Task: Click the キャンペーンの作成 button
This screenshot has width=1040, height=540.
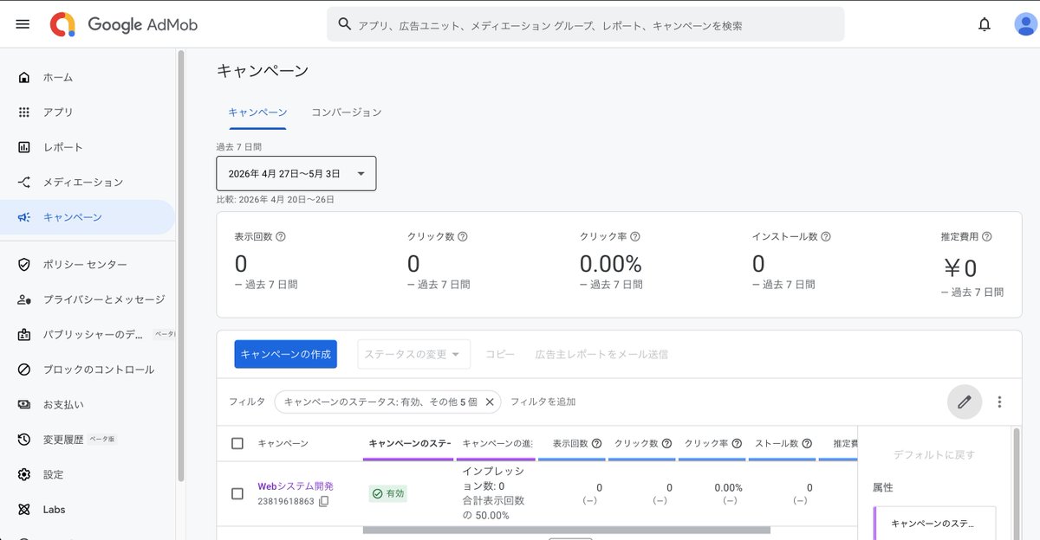Action: 285,354
